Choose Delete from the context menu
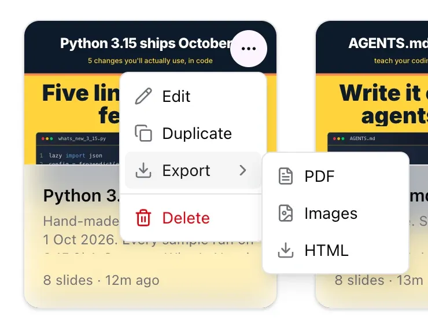428x330 pixels. [x=193, y=218]
